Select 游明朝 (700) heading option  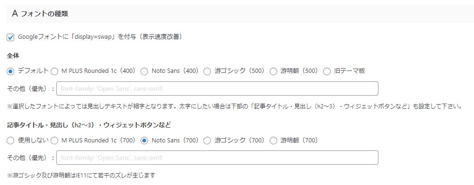coord(273,141)
